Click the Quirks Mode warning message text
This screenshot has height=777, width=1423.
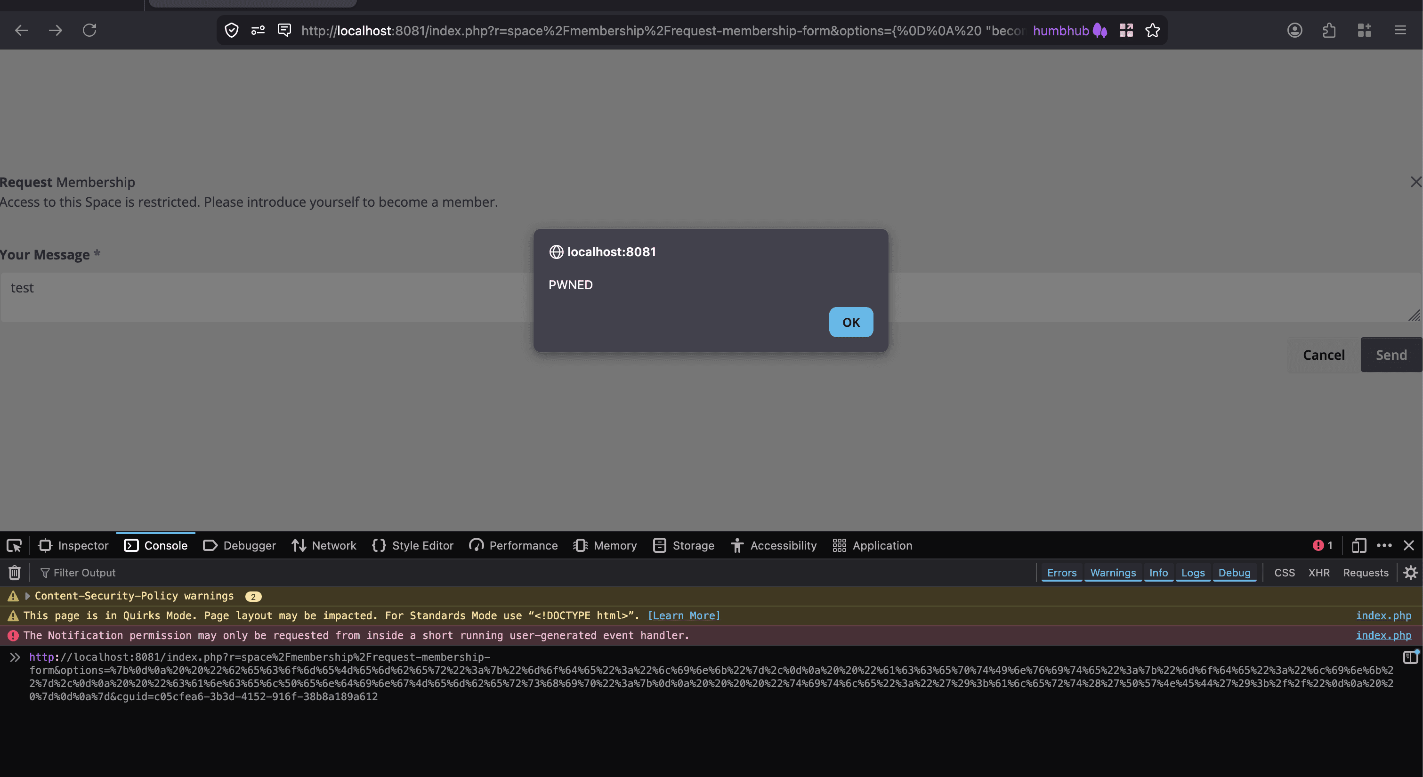pyautogui.click(x=331, y=615)
